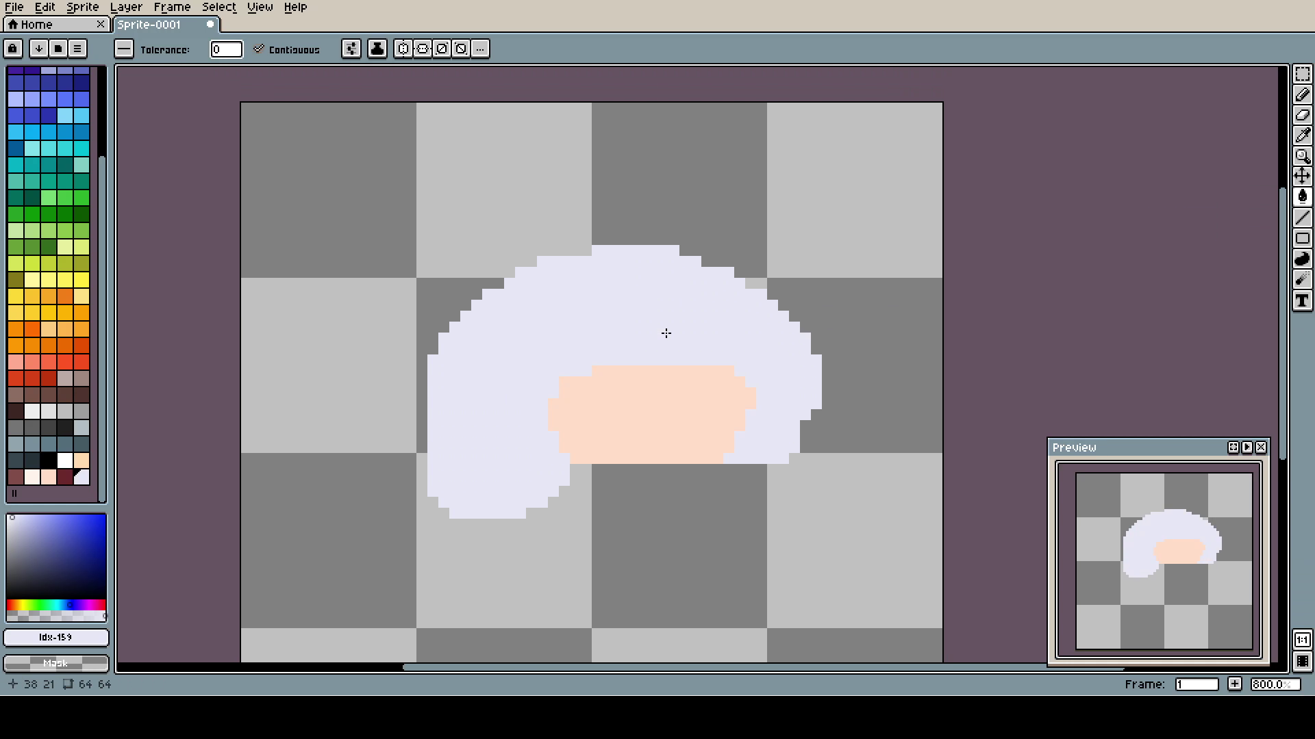Select the Rectangular Marquee tool
This screenshot has height=739, width=1315.
(1302, 74)
